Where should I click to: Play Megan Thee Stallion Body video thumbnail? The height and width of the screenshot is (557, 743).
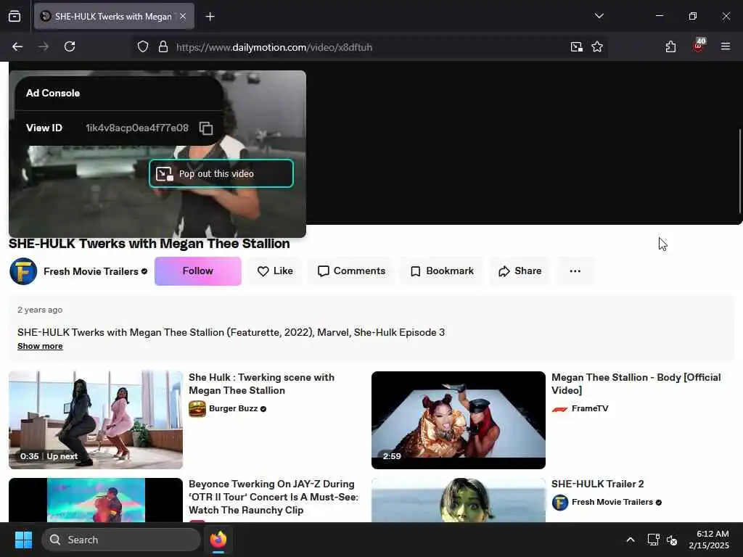point(459,420)
